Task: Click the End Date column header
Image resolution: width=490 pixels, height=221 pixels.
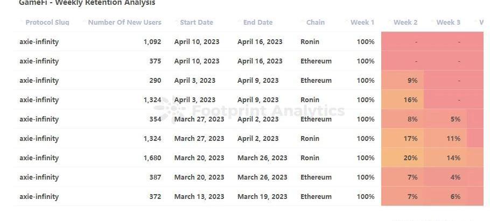Action: [x=258, y=23]
